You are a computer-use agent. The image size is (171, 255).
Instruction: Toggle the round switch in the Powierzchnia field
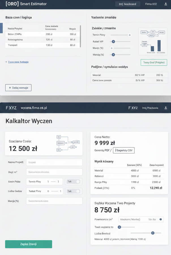point(161,219)
